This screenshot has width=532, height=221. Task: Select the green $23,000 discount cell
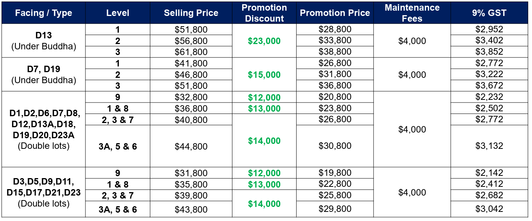point(264,41)
